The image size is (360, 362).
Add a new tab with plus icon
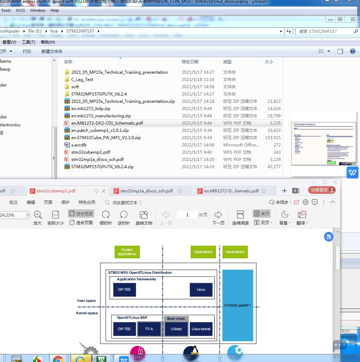click(285, 191)
